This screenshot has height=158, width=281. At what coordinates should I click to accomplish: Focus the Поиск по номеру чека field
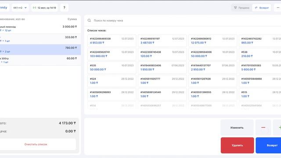pyautogui.click(x=183, y=21)
